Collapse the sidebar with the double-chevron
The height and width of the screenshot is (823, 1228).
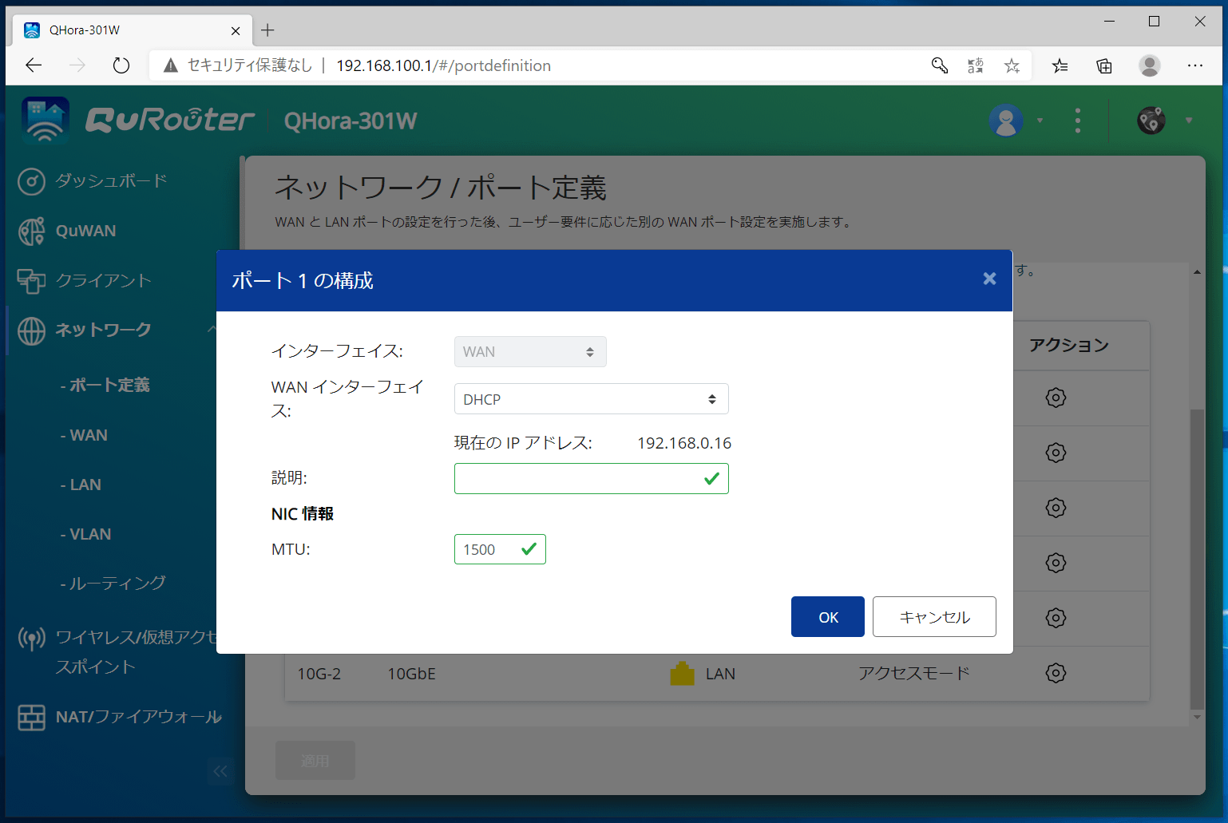(x=220, y=770)
